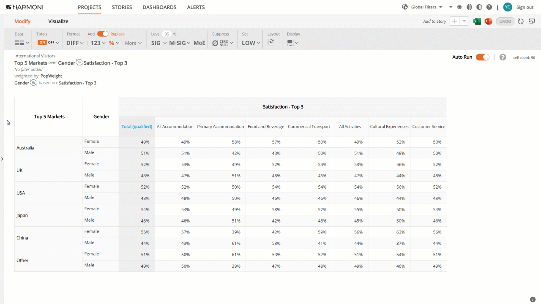Click the eye icon in top bar

pyautogui.click(x=459, y=7)
